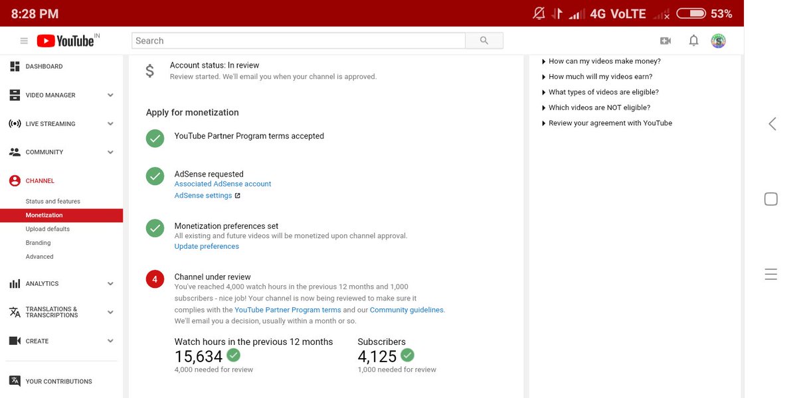Click the '4,125' subscribers value
The image size is (797, 398).
pyautogui.click(x=377, y=356)
